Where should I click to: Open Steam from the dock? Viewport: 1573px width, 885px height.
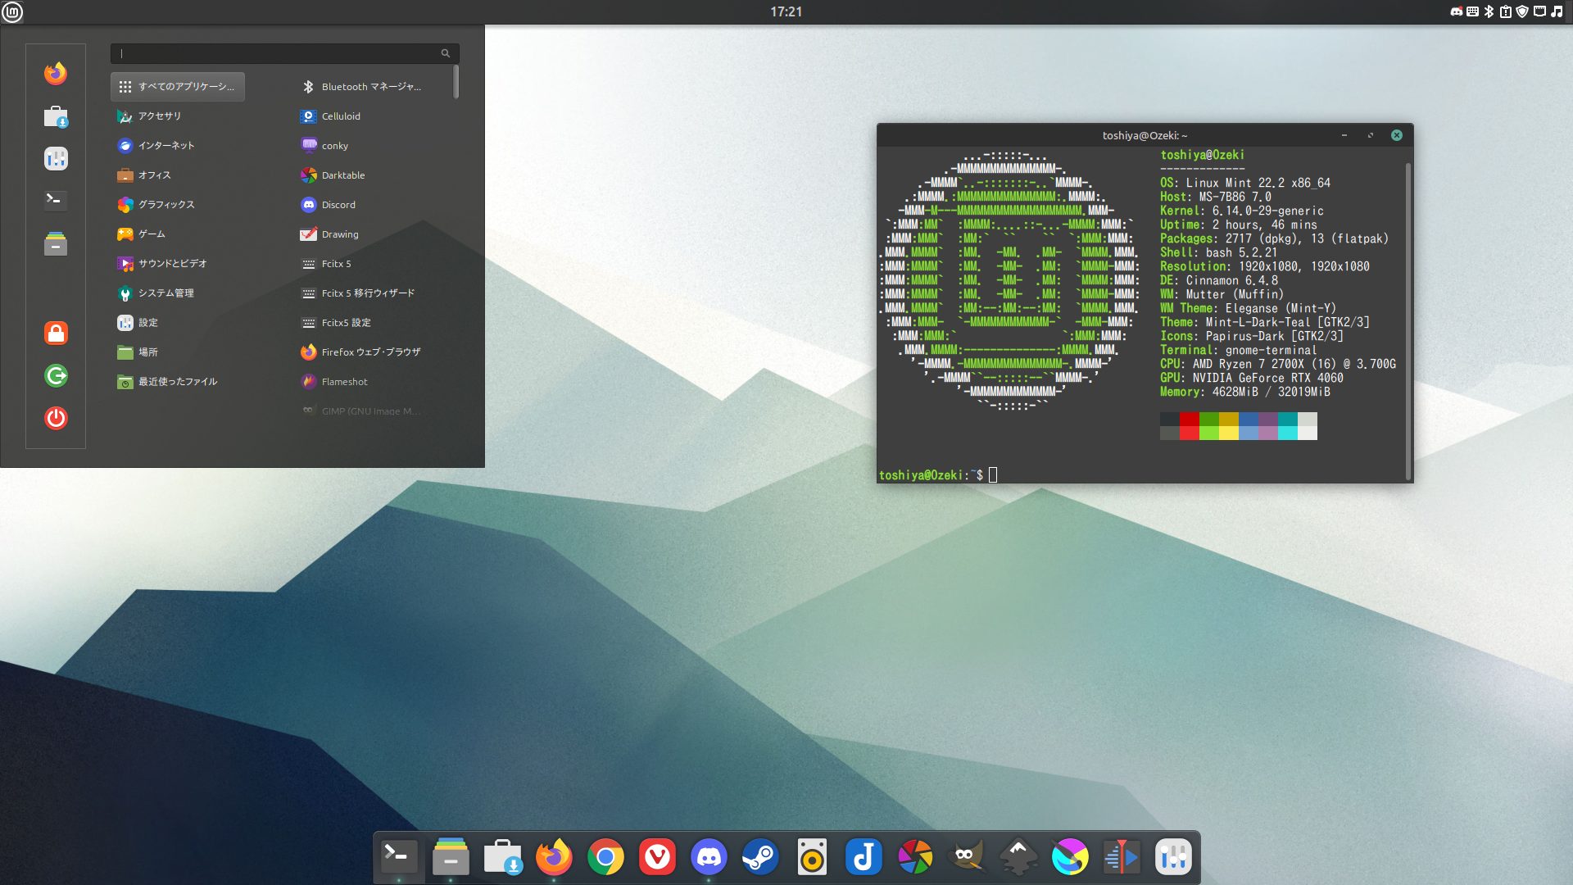[x=760, y=857]
